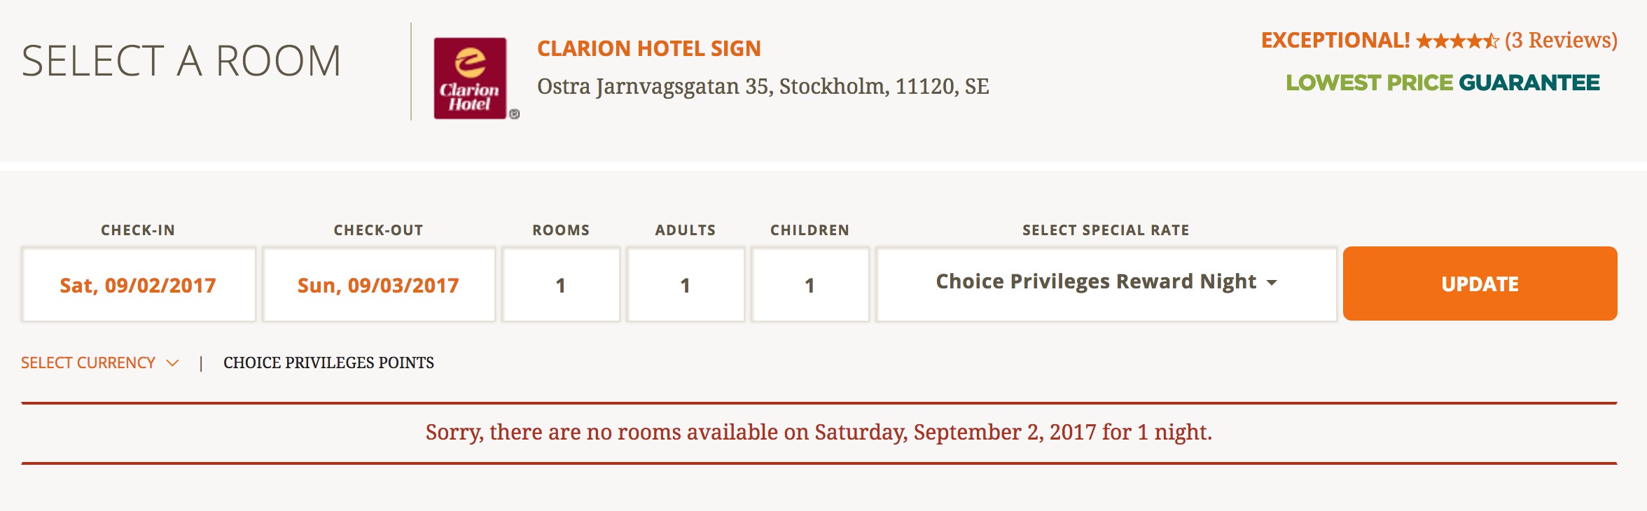Viewport: 1647px width, 511px height.
Task: Expand the Select Currency dropdown
Action: pyautogui.click(x=99, y=363)
